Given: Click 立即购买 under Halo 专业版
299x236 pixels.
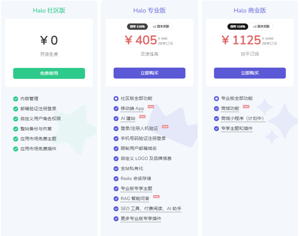Looking at the screenshot, I should [149, 73].
